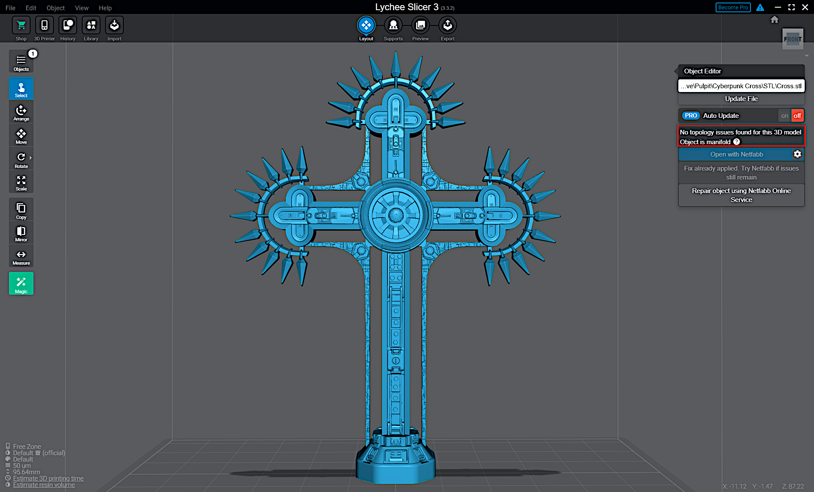Turn Auto Update on
Screen dimensions: 814x492
pyautogui.click(x=785, y=115)
